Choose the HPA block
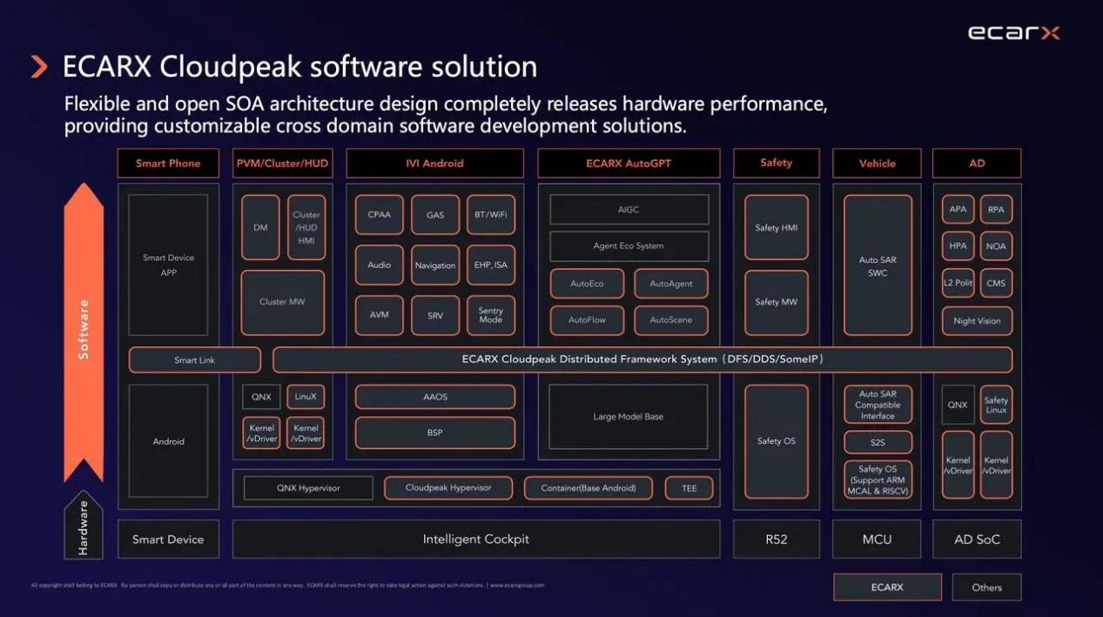The height and width of the screenshot is (617, 1103). [x=958, y=246]
